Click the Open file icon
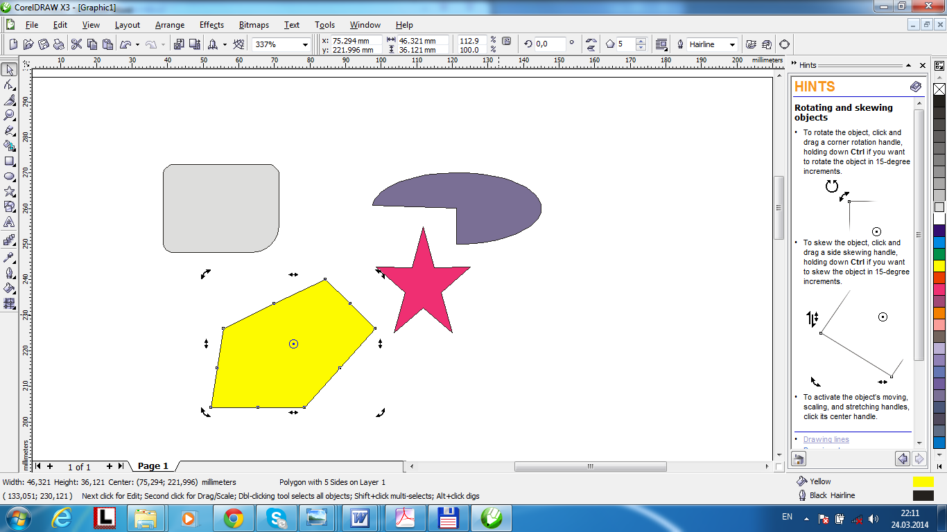Screen dimensions: 947x532 pyautogui.click(x=28, y=44)
